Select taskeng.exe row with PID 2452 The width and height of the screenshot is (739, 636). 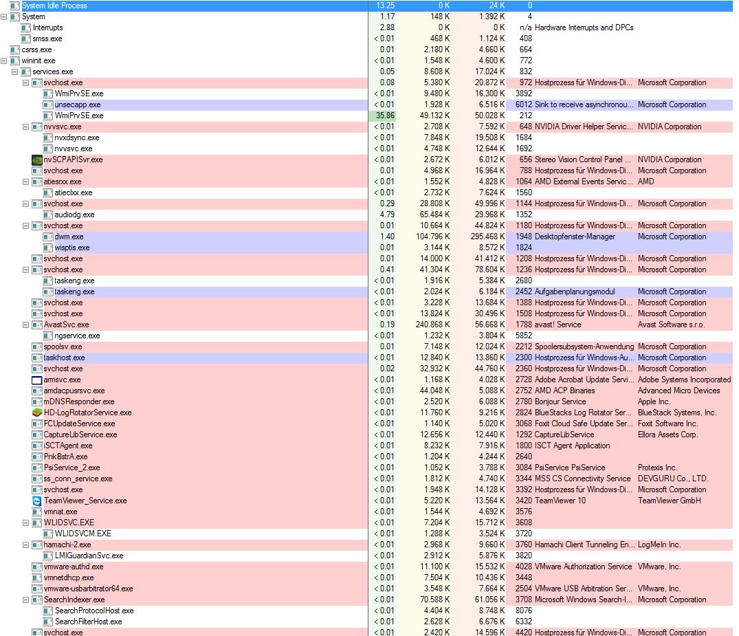366,292
